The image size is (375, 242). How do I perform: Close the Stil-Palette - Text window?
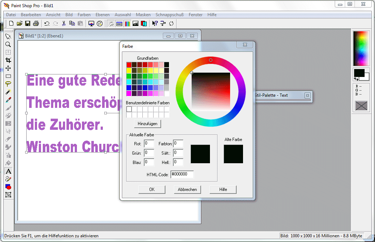point(307,95)
